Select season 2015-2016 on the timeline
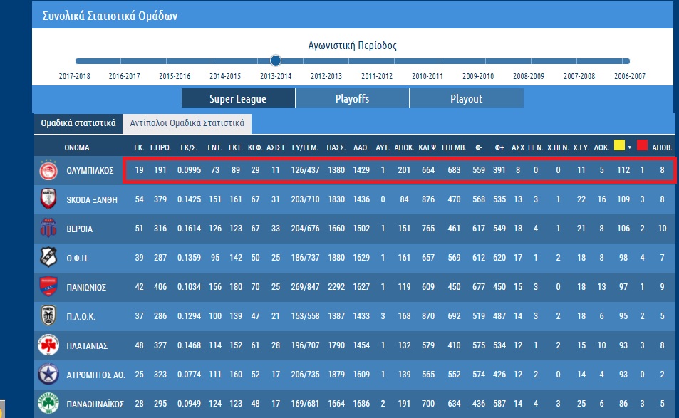 175,76
